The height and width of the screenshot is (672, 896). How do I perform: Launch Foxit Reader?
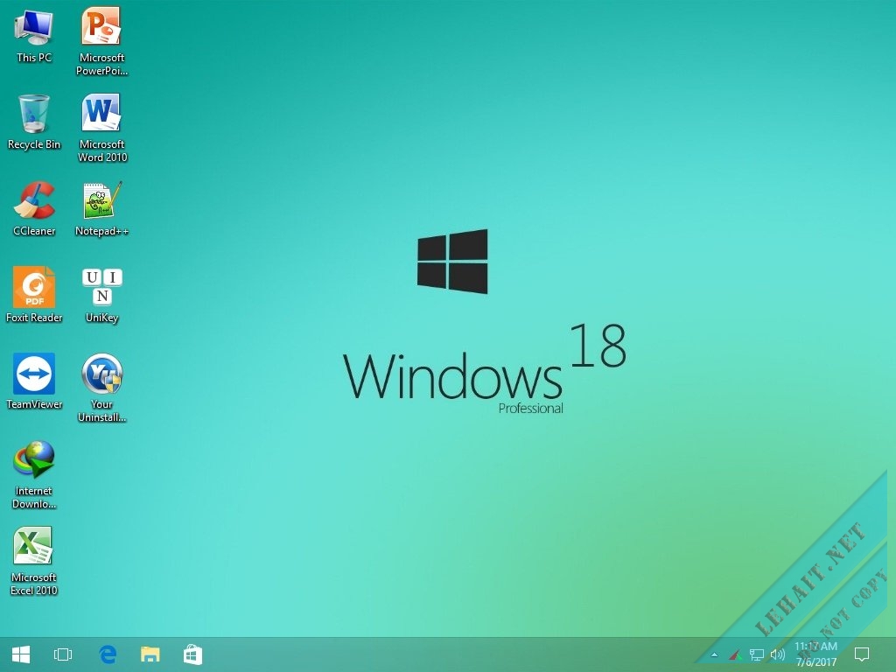(33, 290)
